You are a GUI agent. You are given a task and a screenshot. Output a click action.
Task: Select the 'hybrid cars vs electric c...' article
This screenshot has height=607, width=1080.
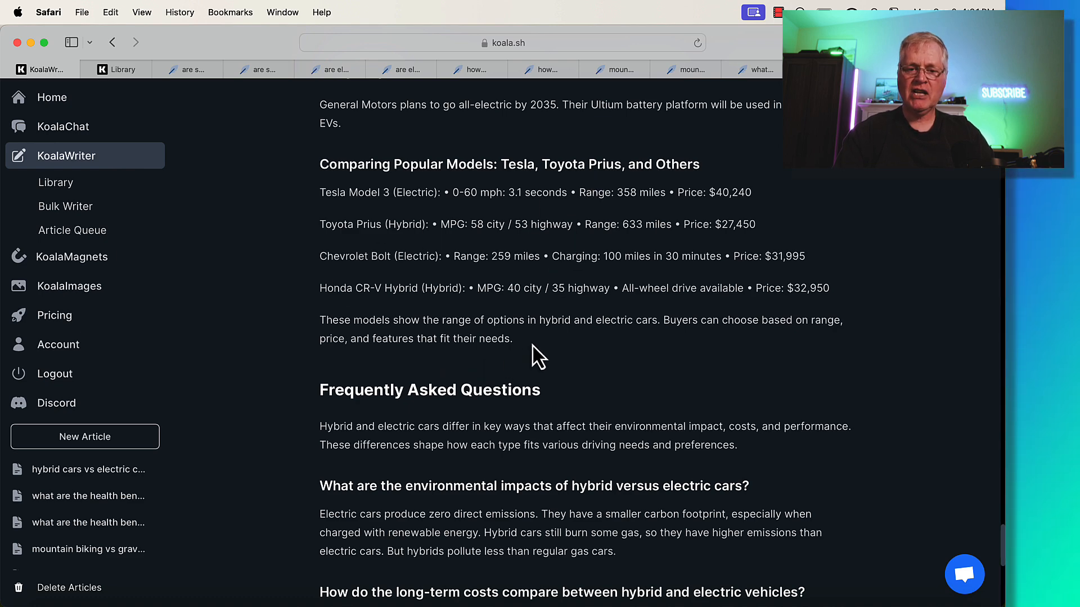(88, 468)
